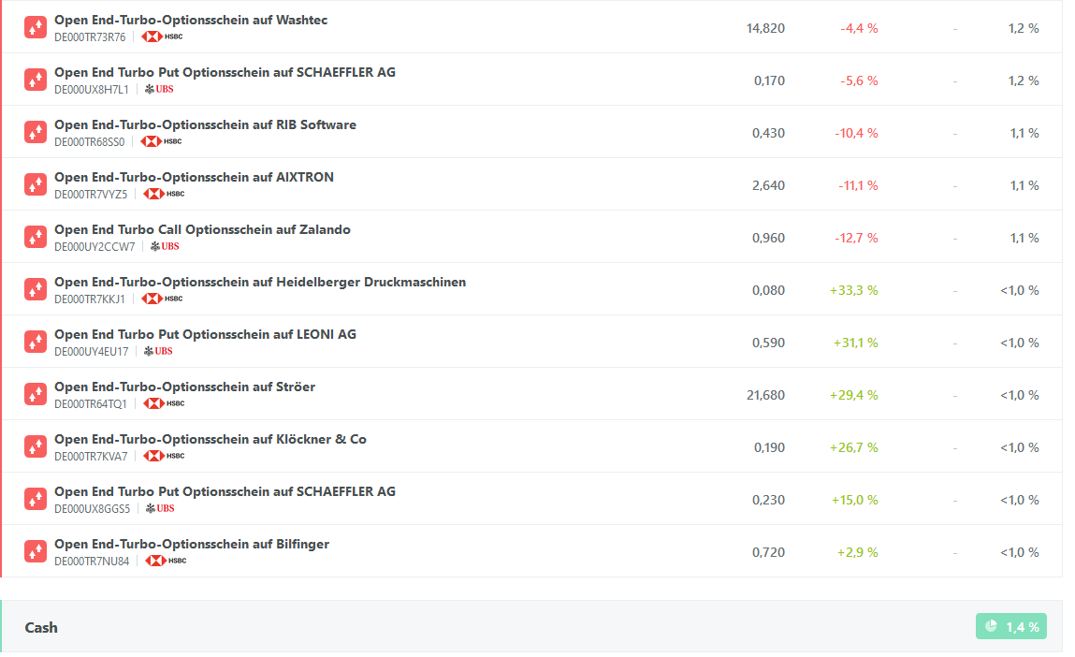This screenshot has height=657, width=1075.
Task: Open the Optionsschein auf Klöckner & Co link
Action: pyautogui.click(x=211, y=439)
